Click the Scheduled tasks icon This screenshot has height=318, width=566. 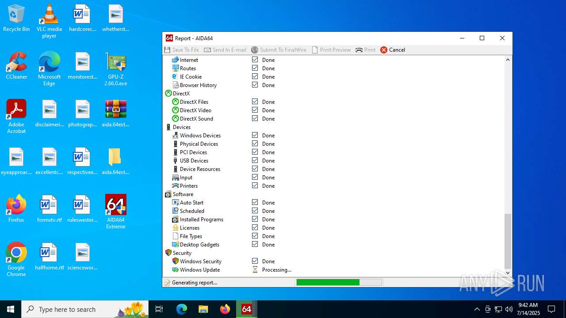click(175, 211)
